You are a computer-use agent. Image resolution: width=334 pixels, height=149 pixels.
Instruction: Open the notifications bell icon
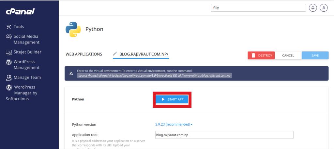313,8
